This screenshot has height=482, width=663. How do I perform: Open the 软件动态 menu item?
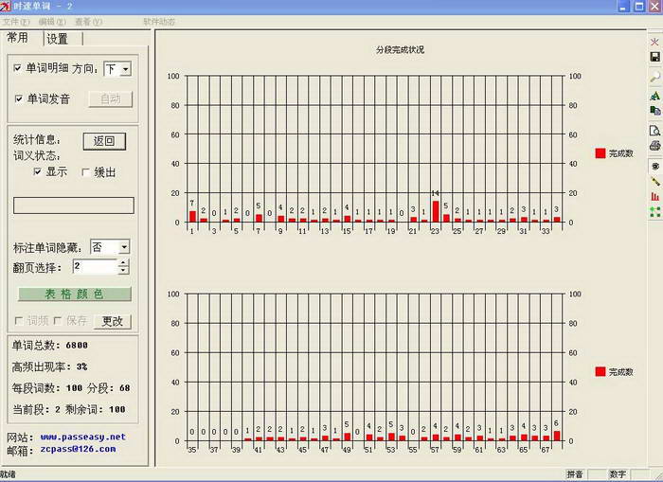tap(159, 22)
